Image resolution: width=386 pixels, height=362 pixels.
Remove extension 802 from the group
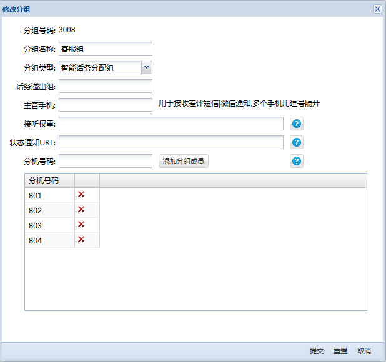click(81, 210)
